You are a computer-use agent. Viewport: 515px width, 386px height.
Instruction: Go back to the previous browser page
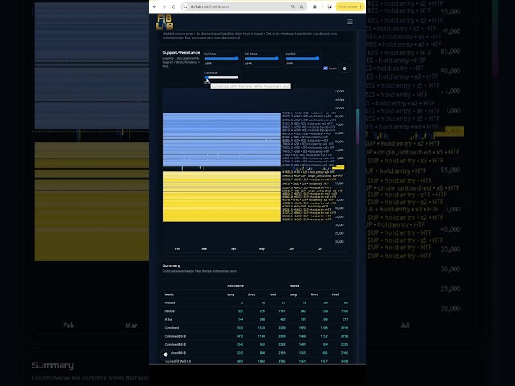tap(154, 6)
